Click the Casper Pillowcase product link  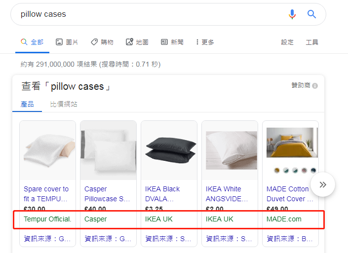click(x=107, y=194)
